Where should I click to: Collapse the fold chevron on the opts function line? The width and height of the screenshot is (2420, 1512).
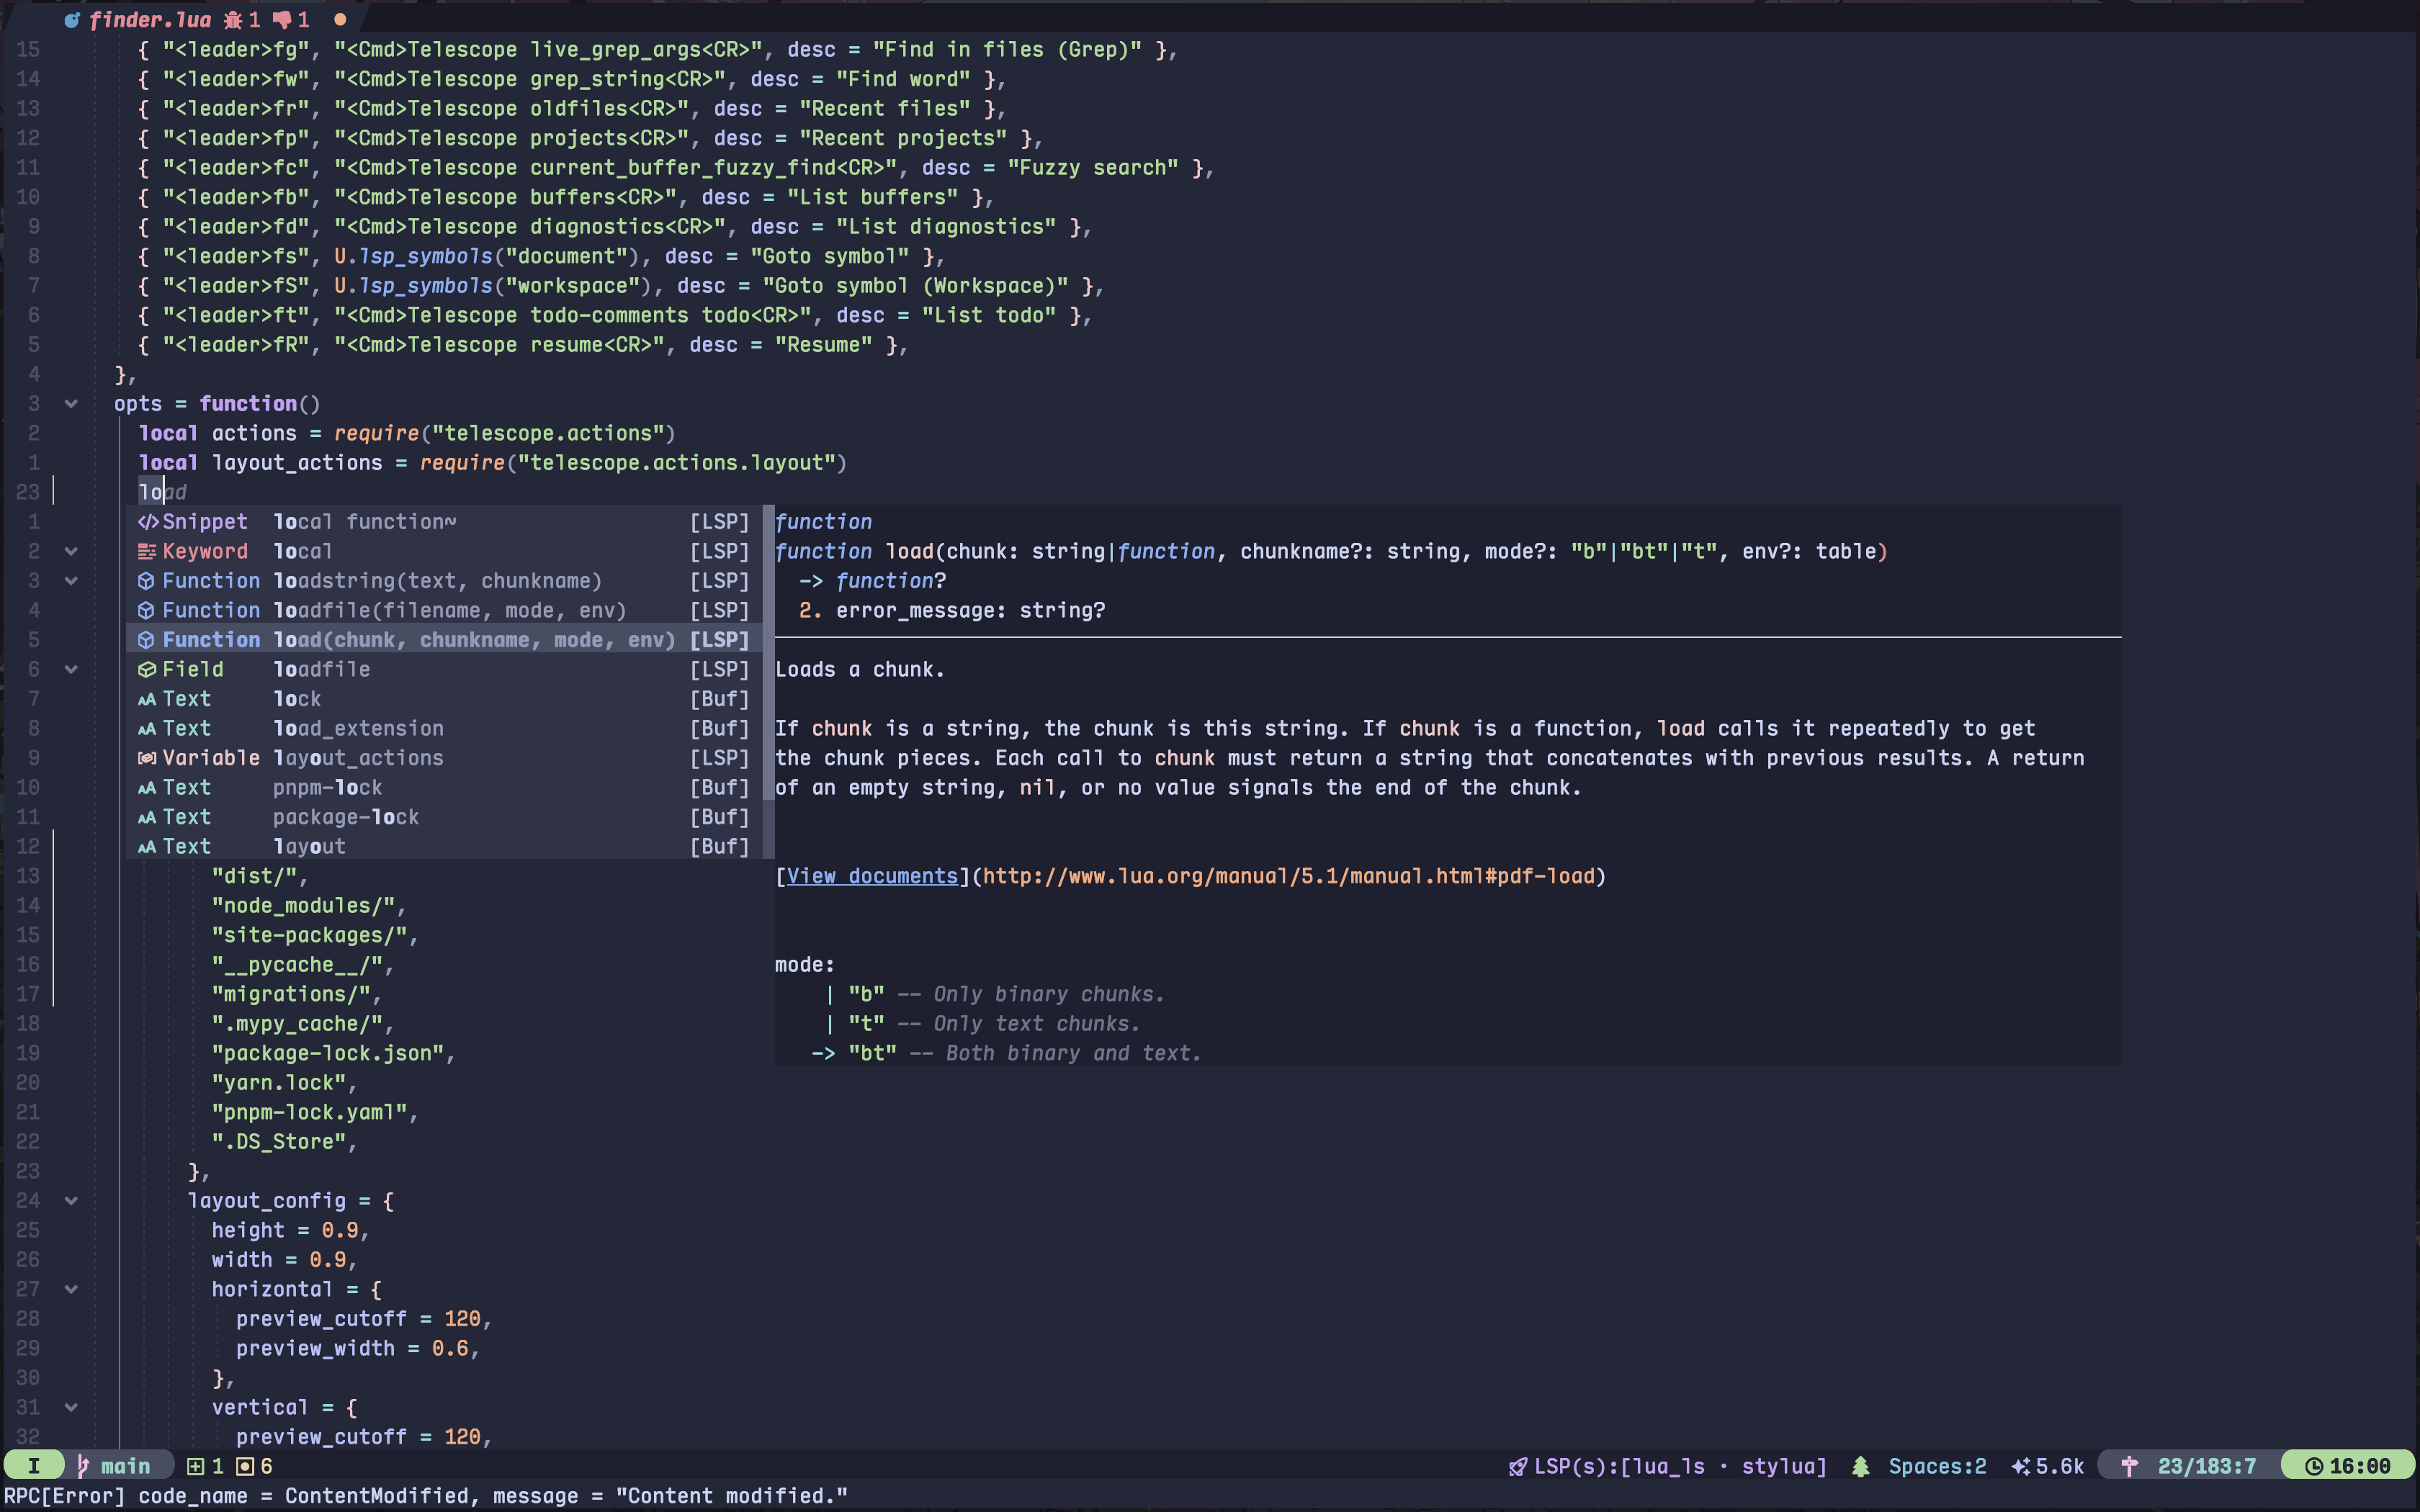click(x=70, y=404)
